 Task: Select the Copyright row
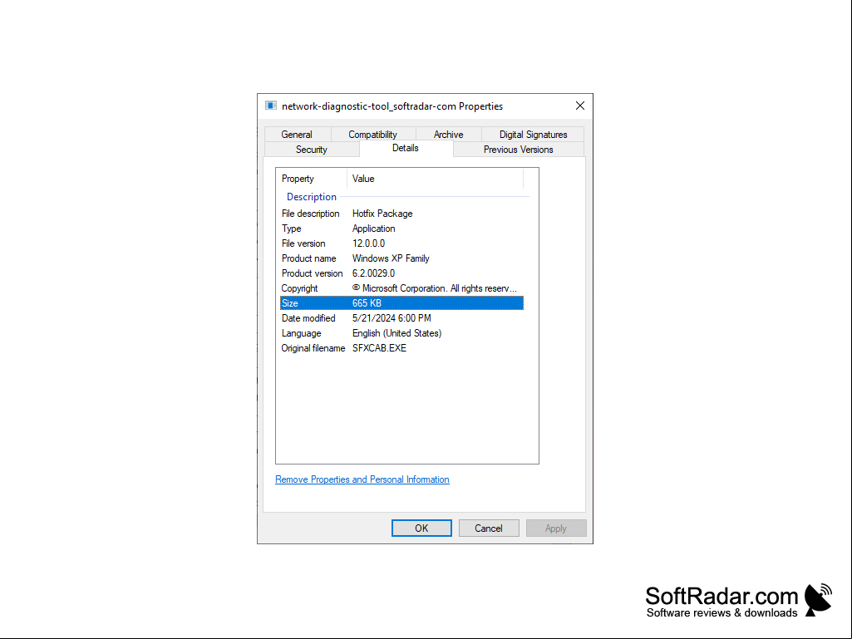click(x=401, y=288)
